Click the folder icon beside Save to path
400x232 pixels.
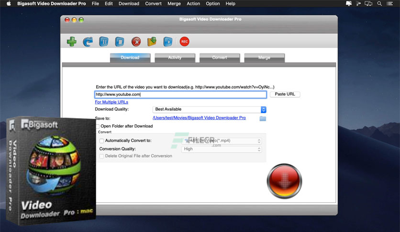[x=263, y=118]
